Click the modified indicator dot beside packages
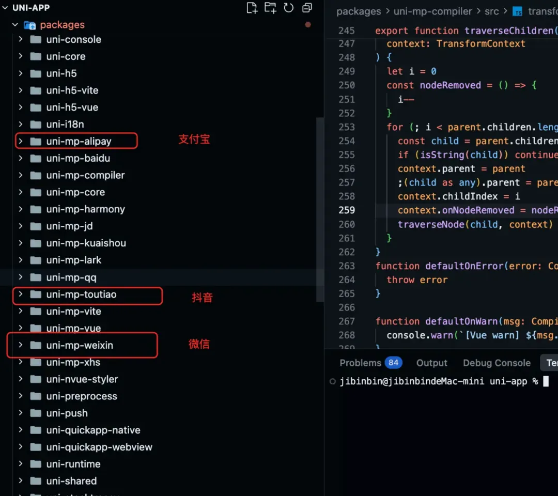Screen dimensions: 558x496 pos(308,25)
